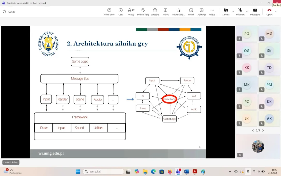Go to next participants page
The height and width of the screenshot is (176, 281).
pos(263,131)
